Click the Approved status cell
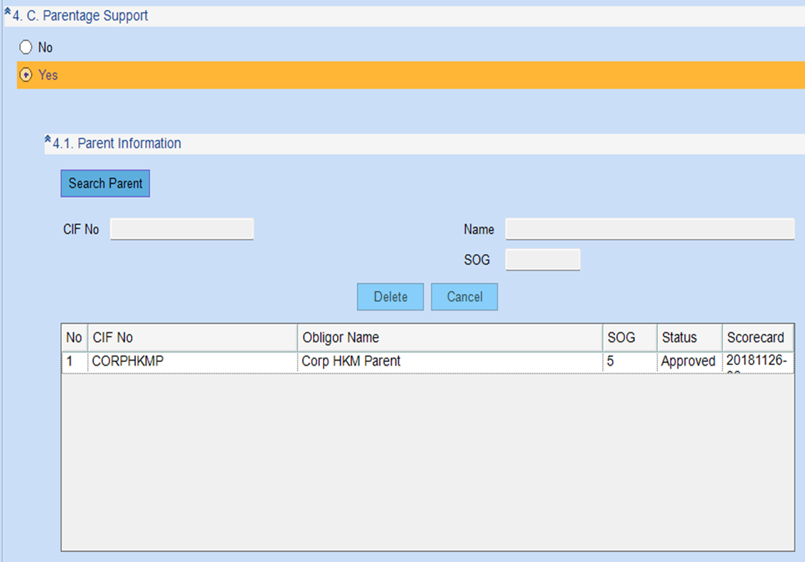805x562 pixels. 688,361
